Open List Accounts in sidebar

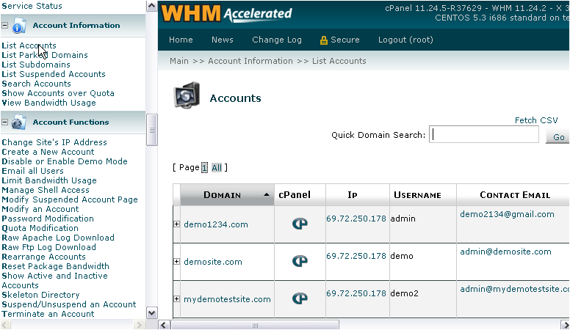pos(29,45)
